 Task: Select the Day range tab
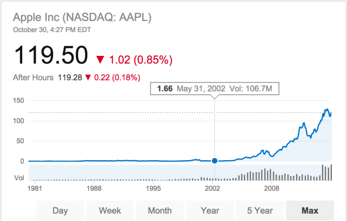(61, 211)
